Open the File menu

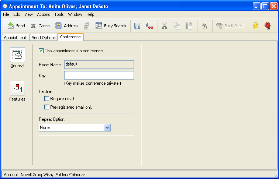[x=6, y=14]
